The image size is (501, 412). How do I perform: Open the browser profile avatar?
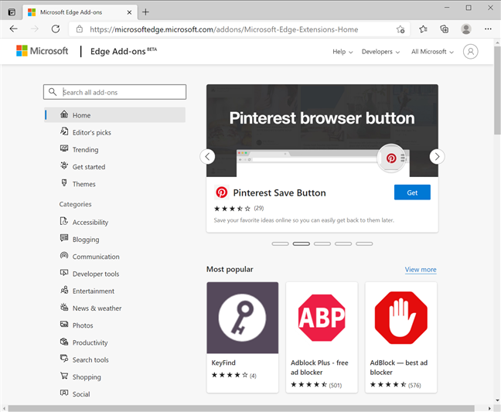(466, 29)
